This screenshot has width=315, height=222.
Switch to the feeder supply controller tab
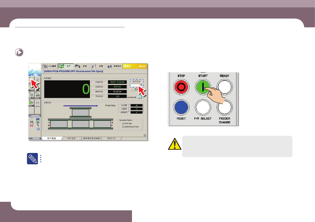tap(92, 138)
